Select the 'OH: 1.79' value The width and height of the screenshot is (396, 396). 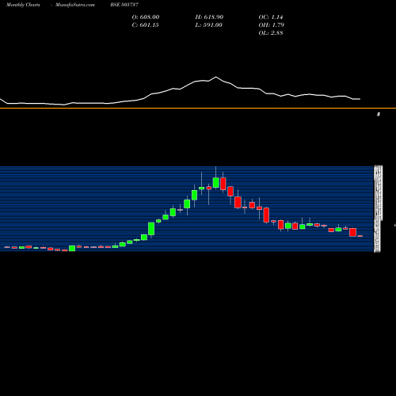pyautogui.click(x=271, y=25)
